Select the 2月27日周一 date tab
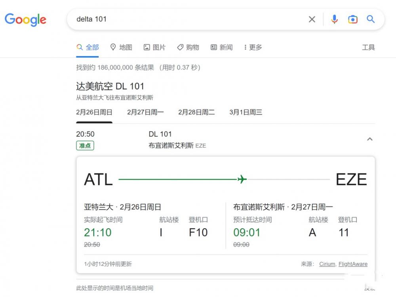The width and height of the screenshot is (396, 297). (x=145, y=112)
